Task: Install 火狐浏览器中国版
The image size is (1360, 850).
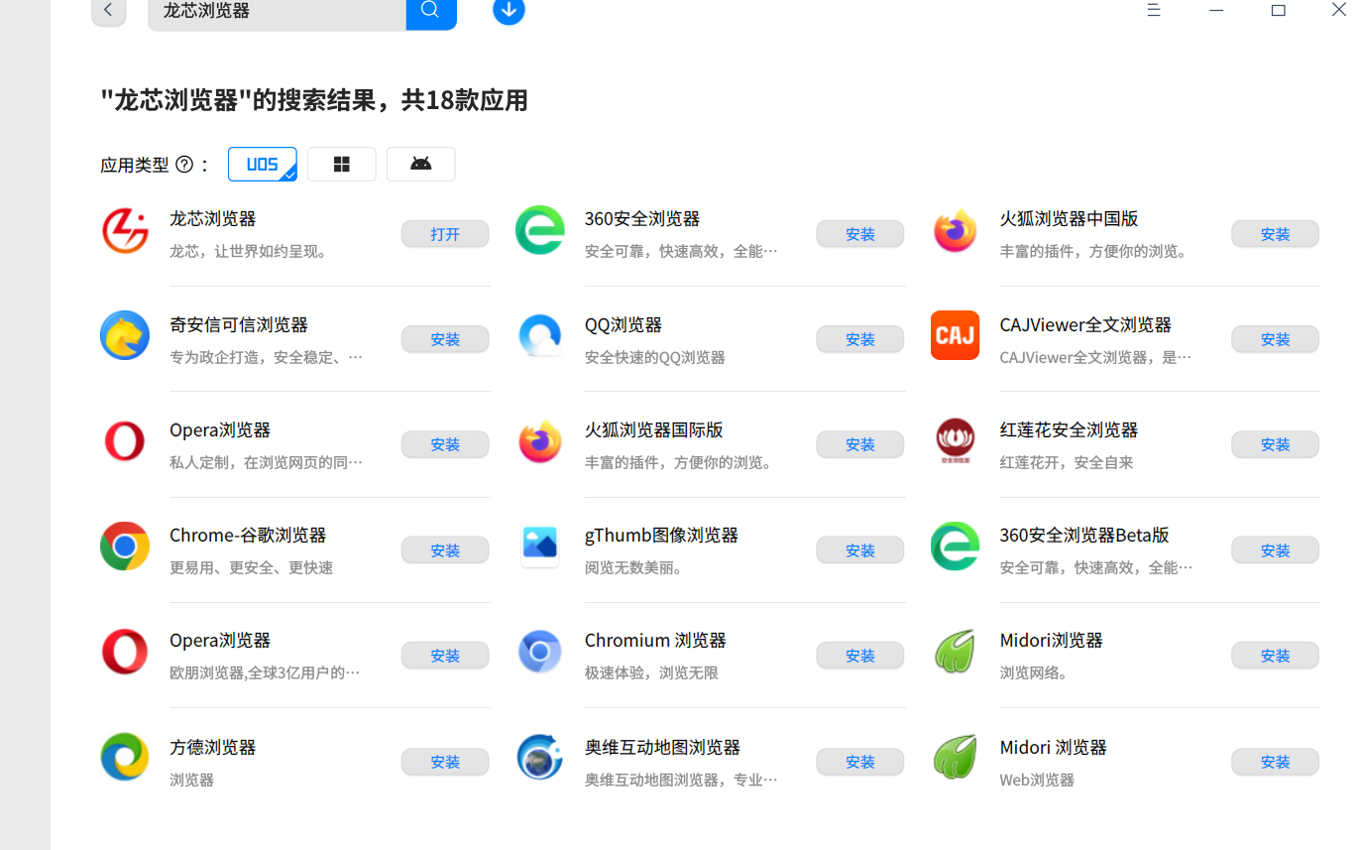Action: coord(1276,234)
